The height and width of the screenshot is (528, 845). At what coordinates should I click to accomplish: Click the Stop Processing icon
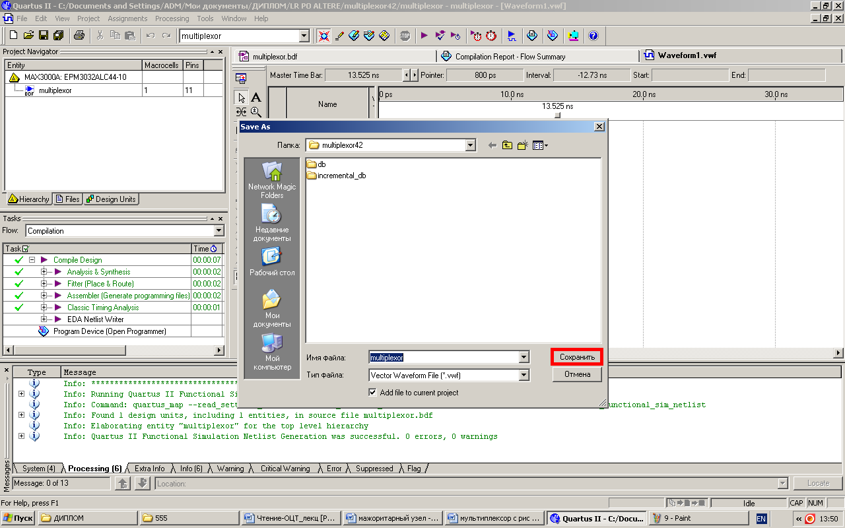tap(405, 35)
